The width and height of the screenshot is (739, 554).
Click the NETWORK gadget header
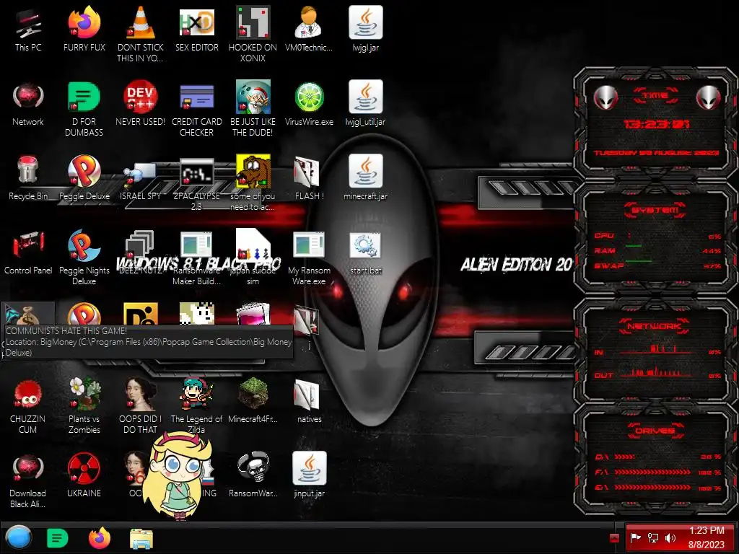pos(654,325)
